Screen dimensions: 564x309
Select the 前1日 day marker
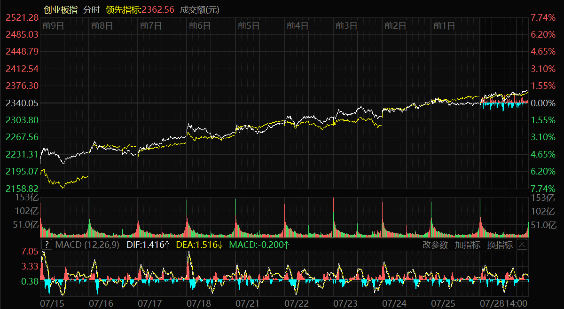(444, 25)
